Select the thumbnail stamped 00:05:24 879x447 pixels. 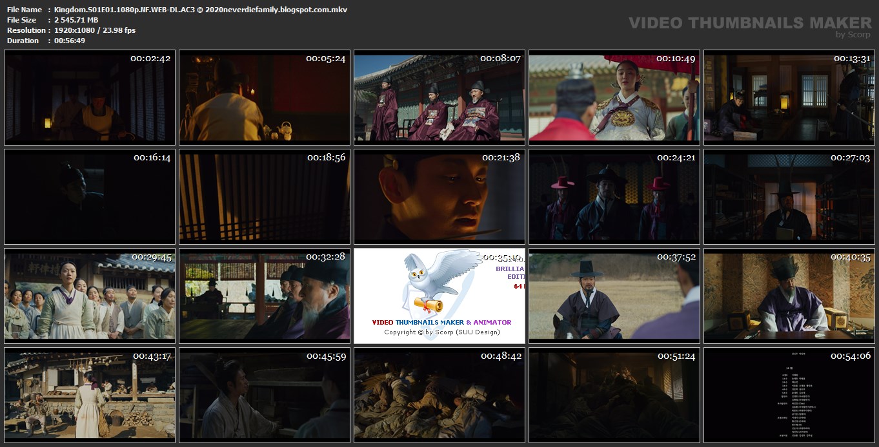click(265, 97)
